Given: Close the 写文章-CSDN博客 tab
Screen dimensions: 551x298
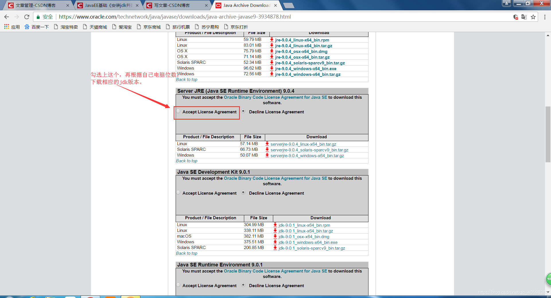Looking at the screenshot, I should [x=206, y=5].
